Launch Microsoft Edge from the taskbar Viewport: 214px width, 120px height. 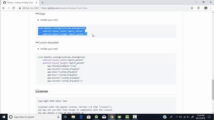tap(81, 117)
